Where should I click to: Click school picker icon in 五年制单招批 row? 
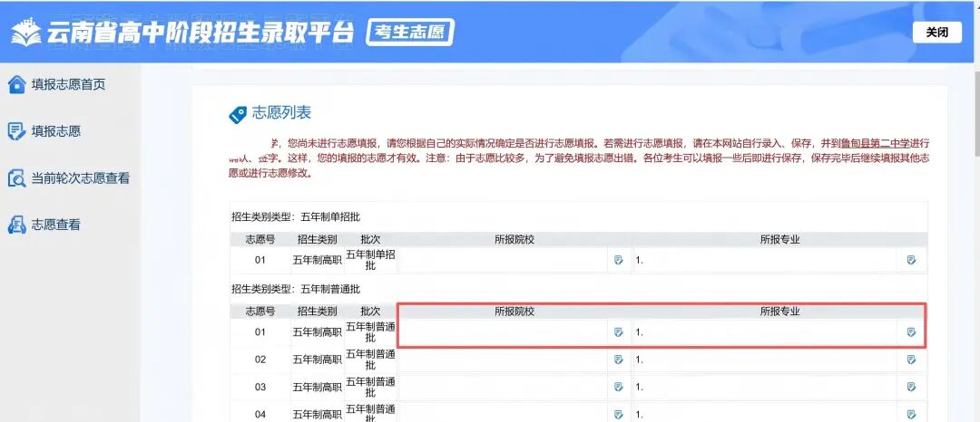coord(619,260)
